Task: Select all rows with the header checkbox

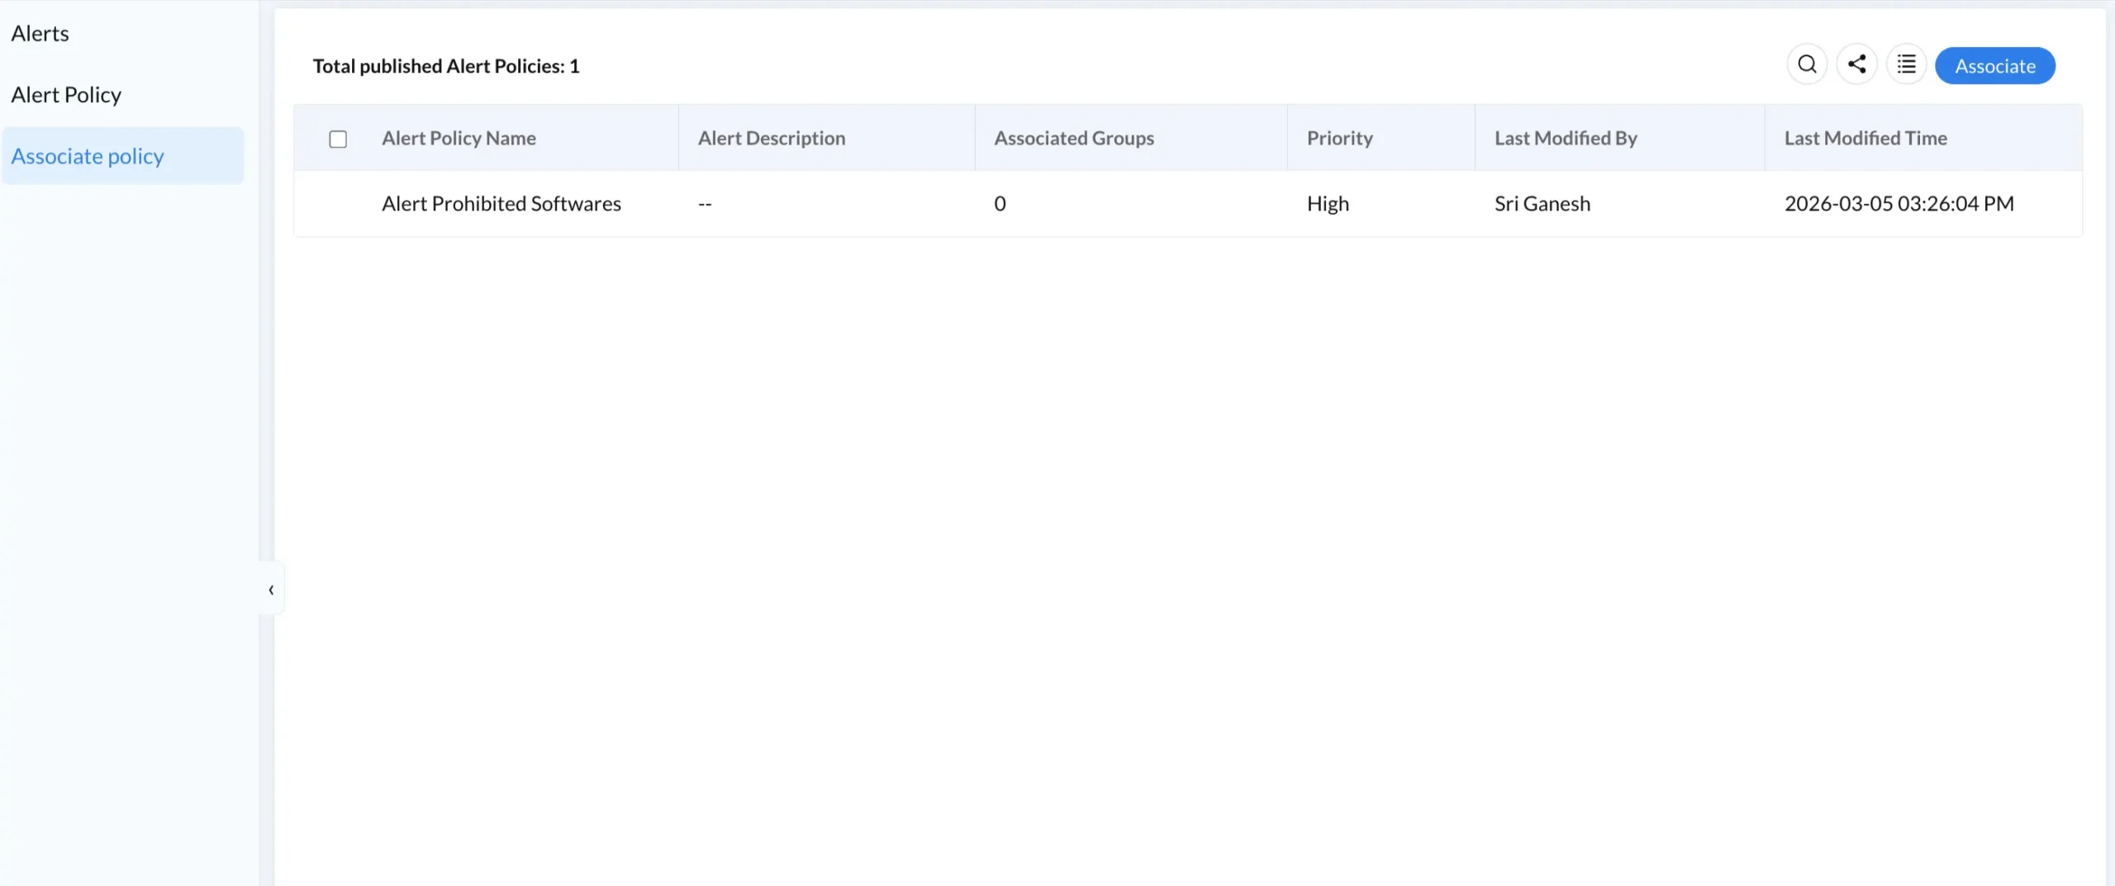Action: click(x=338, y=139)
